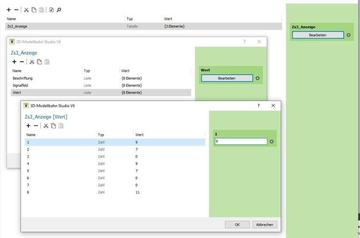Click the remove (−) icon in the Zs3_Anzeige dialog
The width and height of the screenshot is (360, 238).
[x=22, y=62]
